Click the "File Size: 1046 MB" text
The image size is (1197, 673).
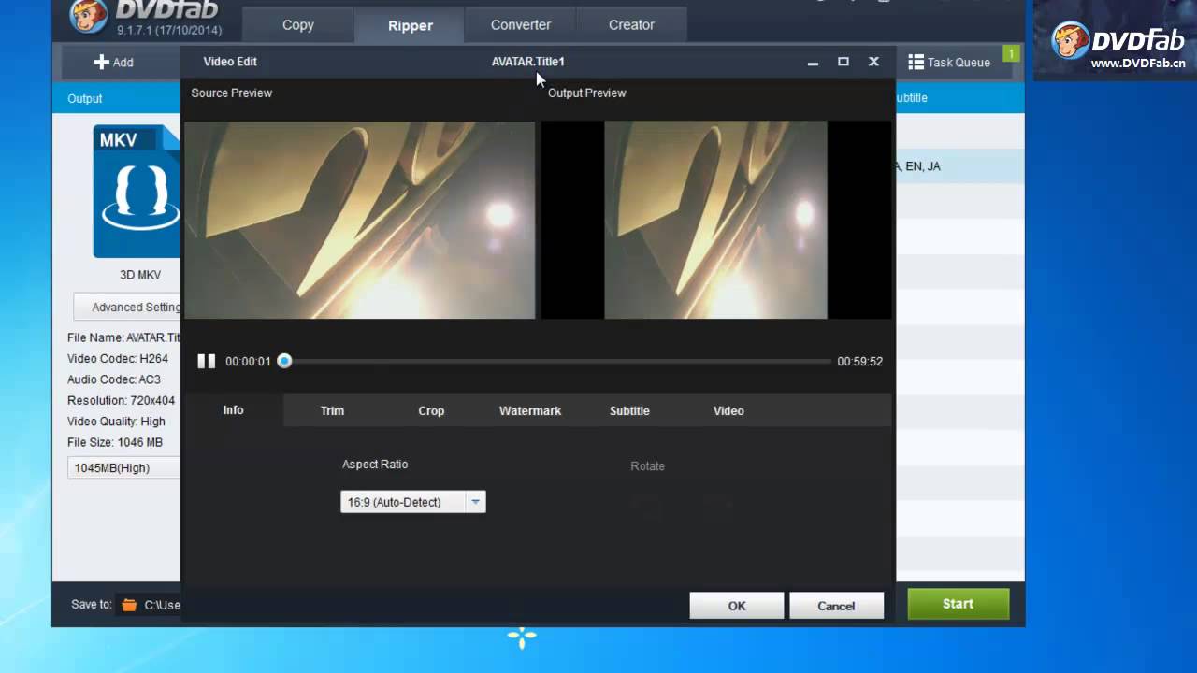(115, 442)
